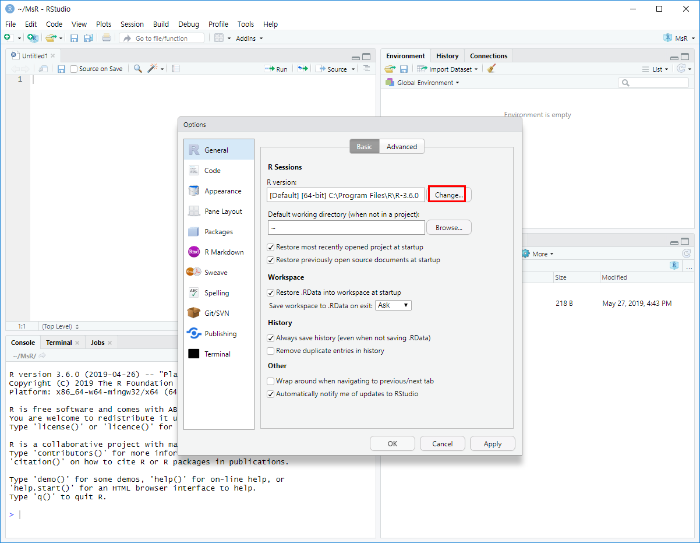Toggle Always save history checkbox
This screenshot has width=700, height=543.
tap(270, 338)
